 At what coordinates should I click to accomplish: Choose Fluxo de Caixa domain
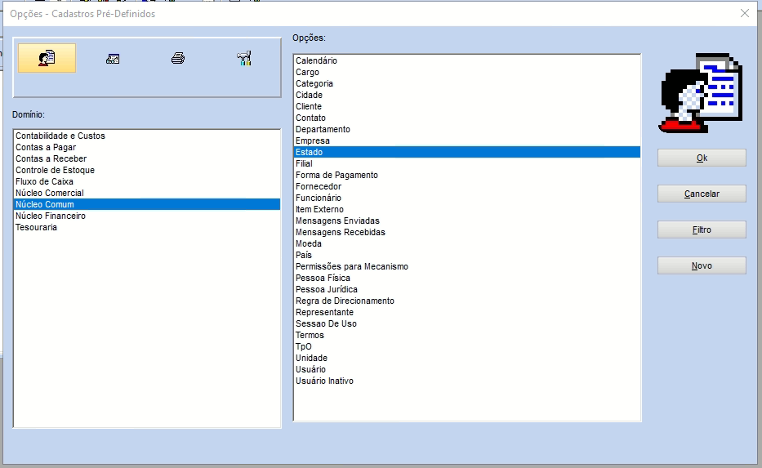pyautogui.click(x=147, y=182)
